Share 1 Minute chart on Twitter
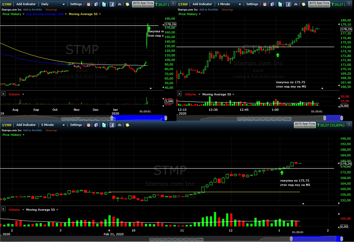This screenshot has height=242, width=354. click(280, 4)
